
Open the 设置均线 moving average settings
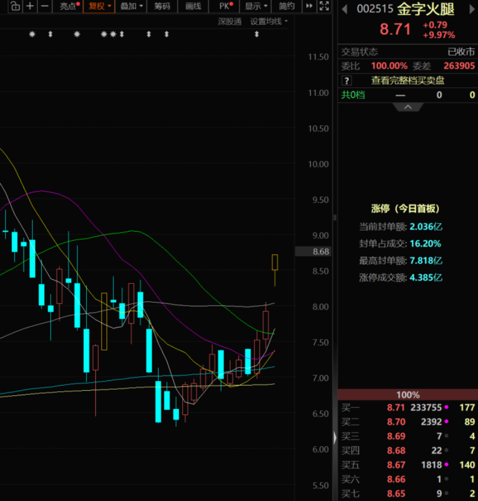click(x=269, y=21)
